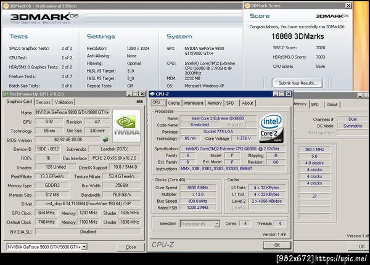Click the CPU Score value 5596
This screenshot has height=265, width=370.
(321, 67)
